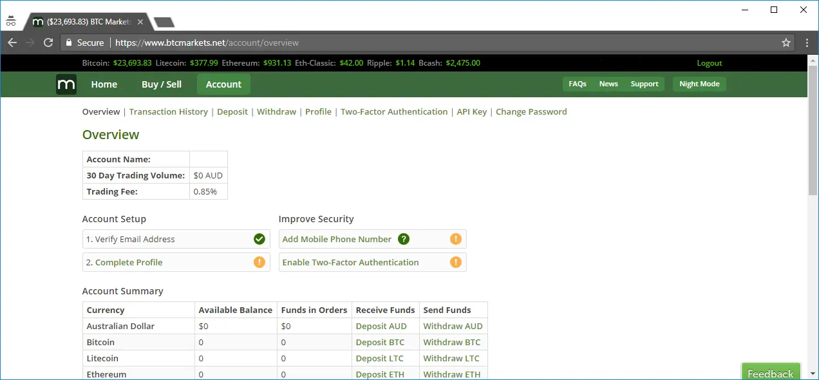Toggle Night Mode

pos(699,84)
